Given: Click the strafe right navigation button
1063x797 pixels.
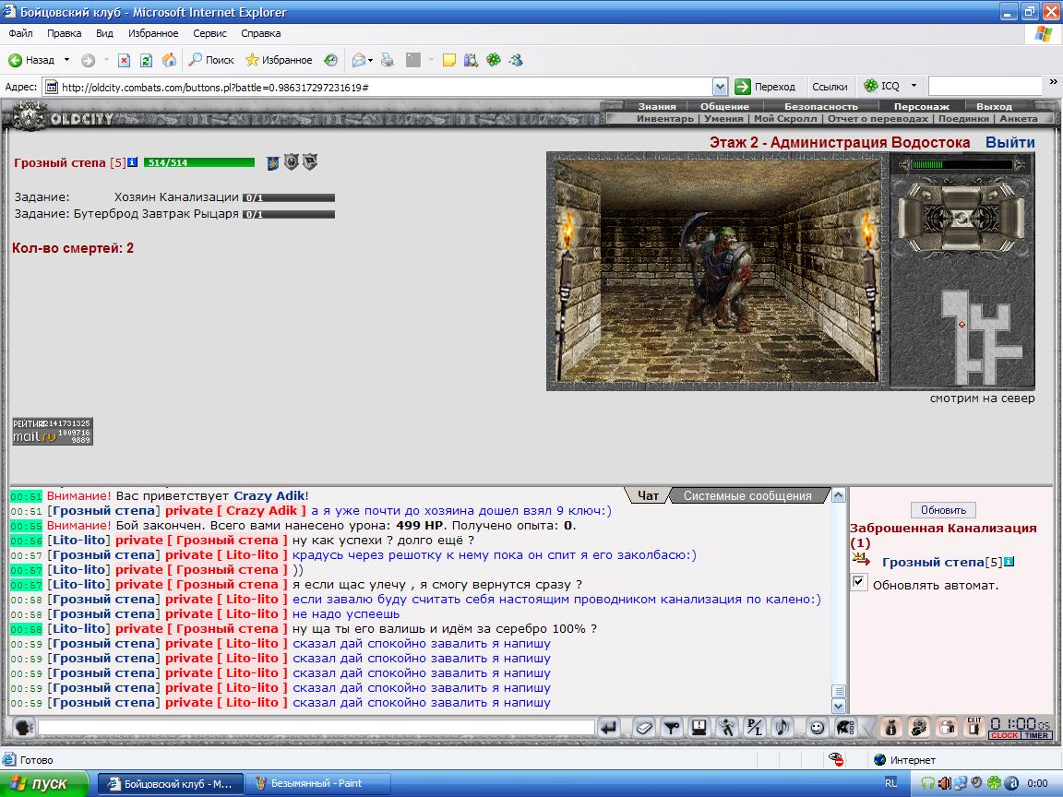Looking at the screenshot, I should [x=1015, y=218].
